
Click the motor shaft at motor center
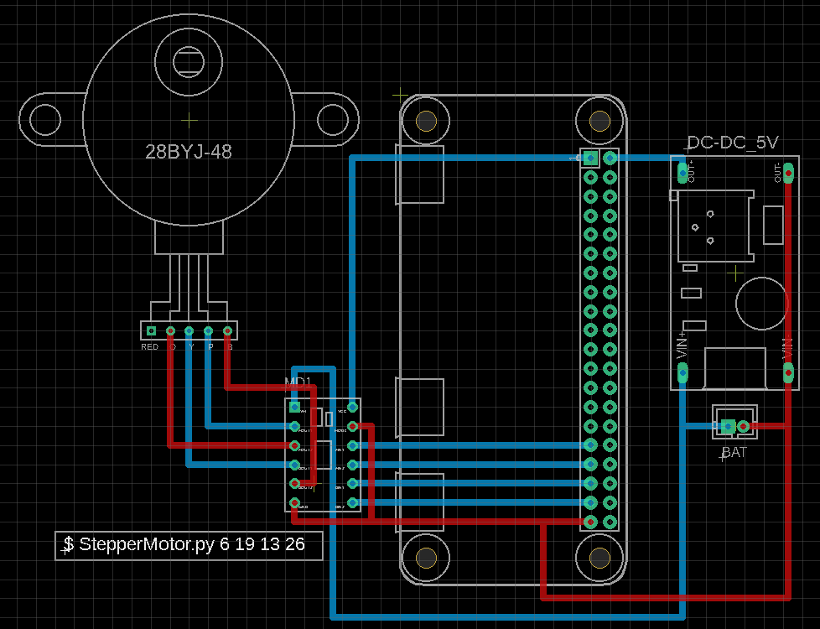[189, 62]
